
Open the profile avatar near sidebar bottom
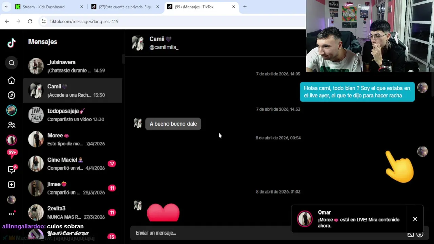(x=12, y=200)
